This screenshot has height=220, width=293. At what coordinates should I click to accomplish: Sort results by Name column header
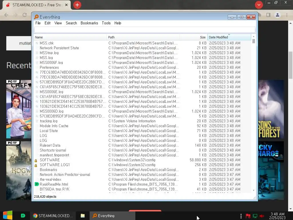point(70,37)
